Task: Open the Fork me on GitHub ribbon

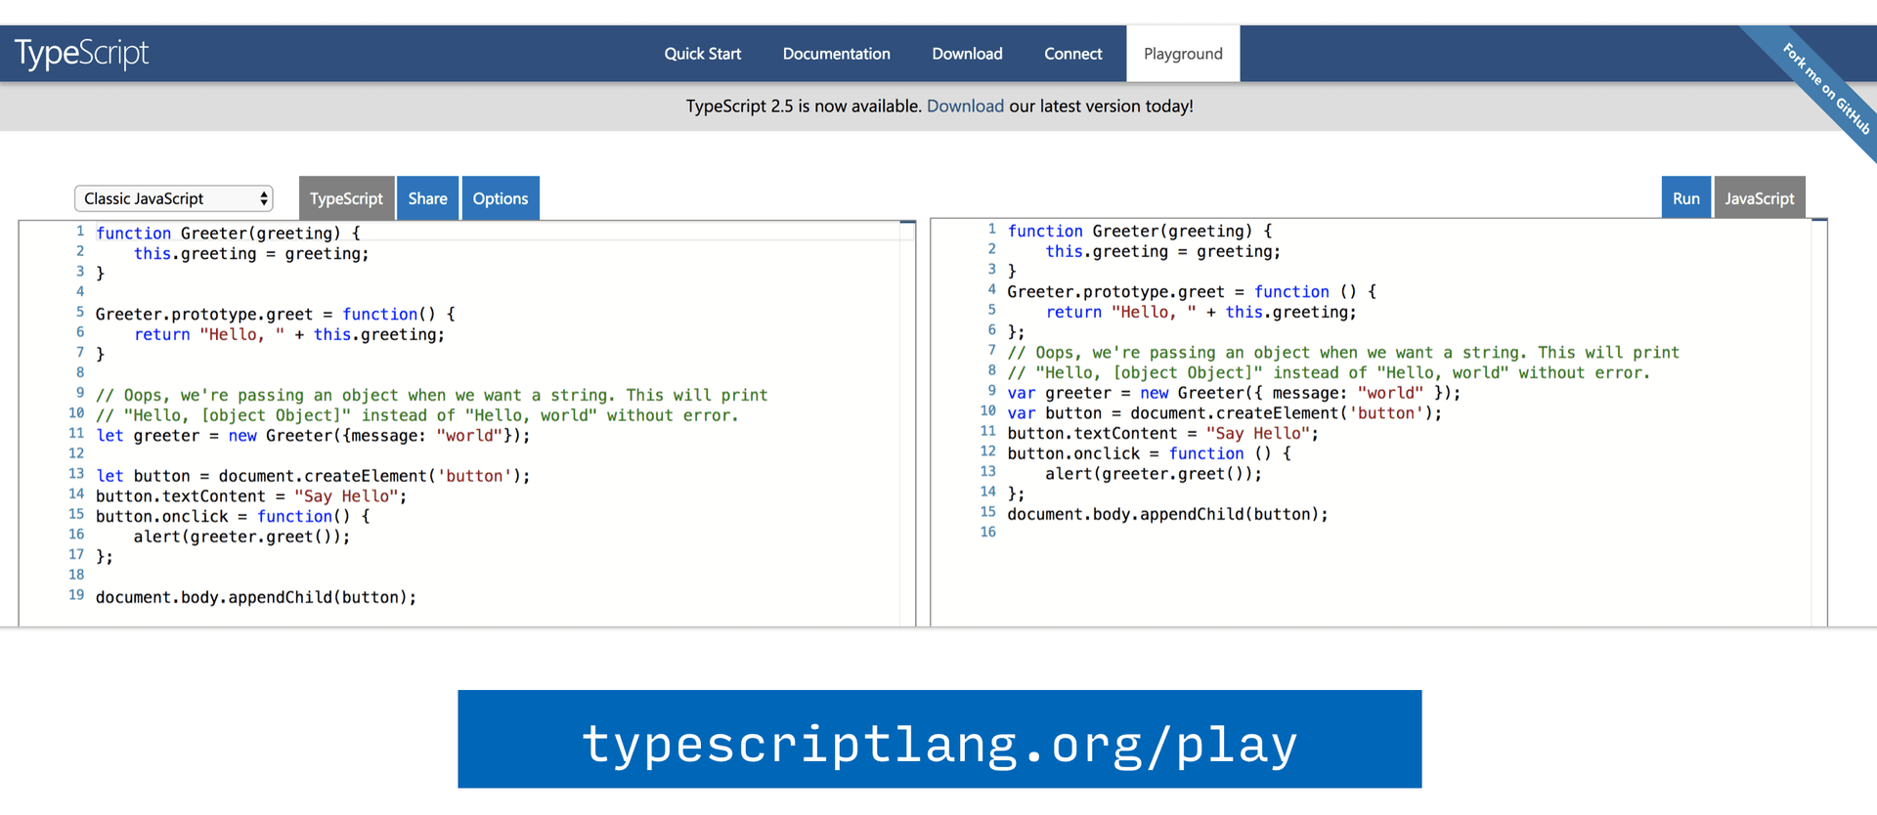Action: click(x=1825, y=89)
